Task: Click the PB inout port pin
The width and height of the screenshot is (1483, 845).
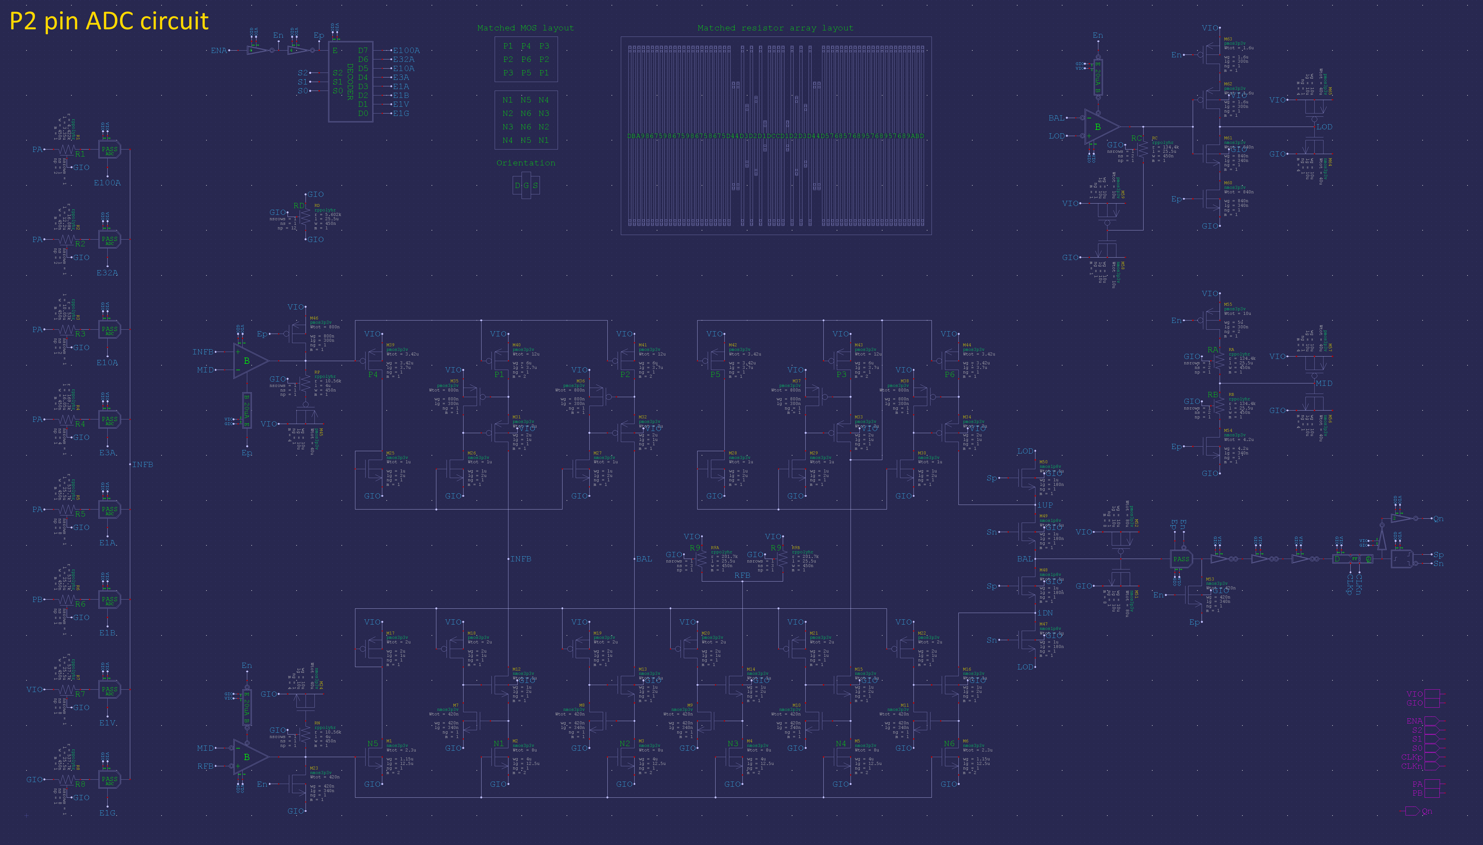Action: 1432,793
